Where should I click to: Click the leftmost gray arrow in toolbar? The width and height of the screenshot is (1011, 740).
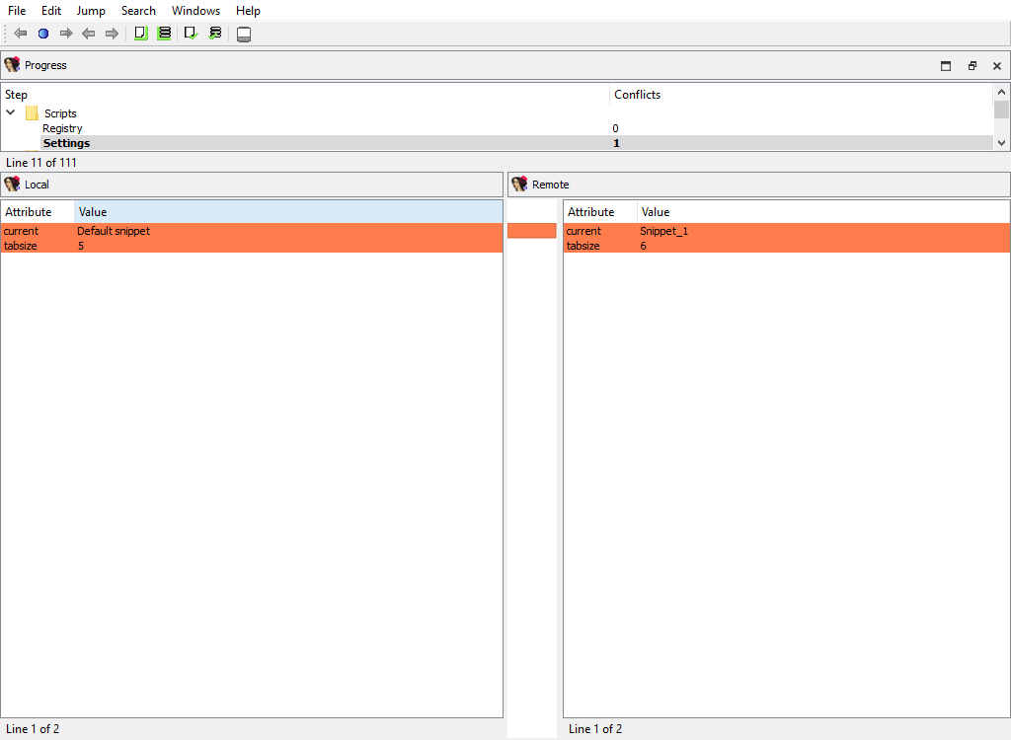click(20, 34)
